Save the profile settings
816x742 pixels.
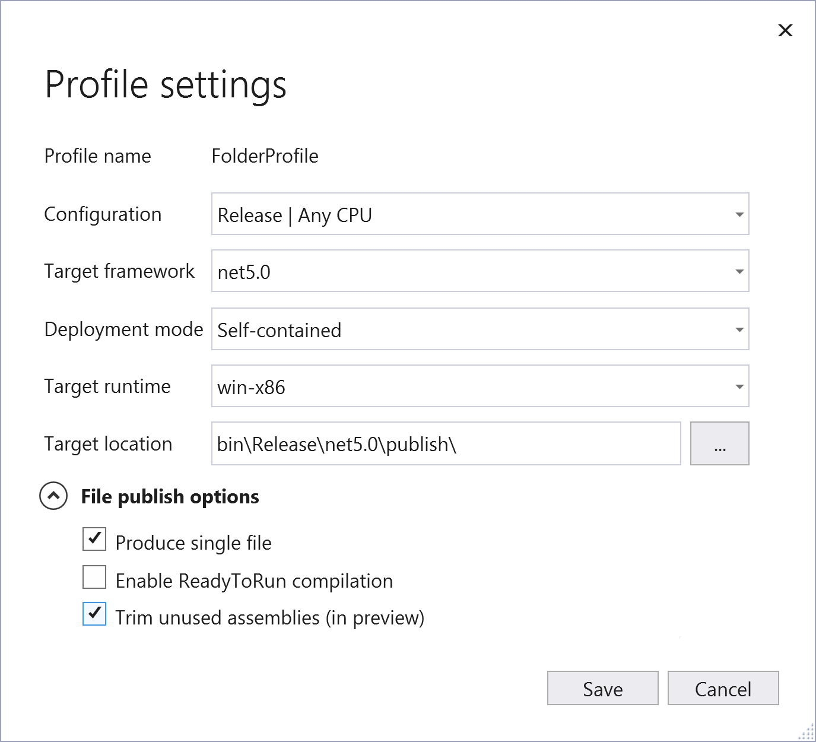[x=603, y=688]
